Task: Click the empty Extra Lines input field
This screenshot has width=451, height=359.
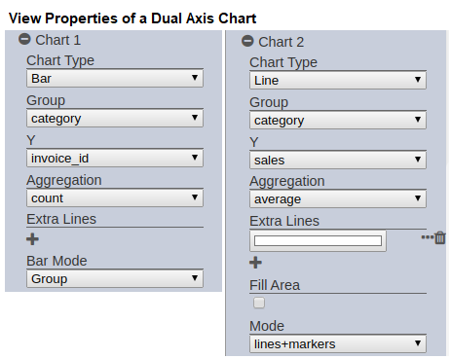Action: click(x=318, y=241)
